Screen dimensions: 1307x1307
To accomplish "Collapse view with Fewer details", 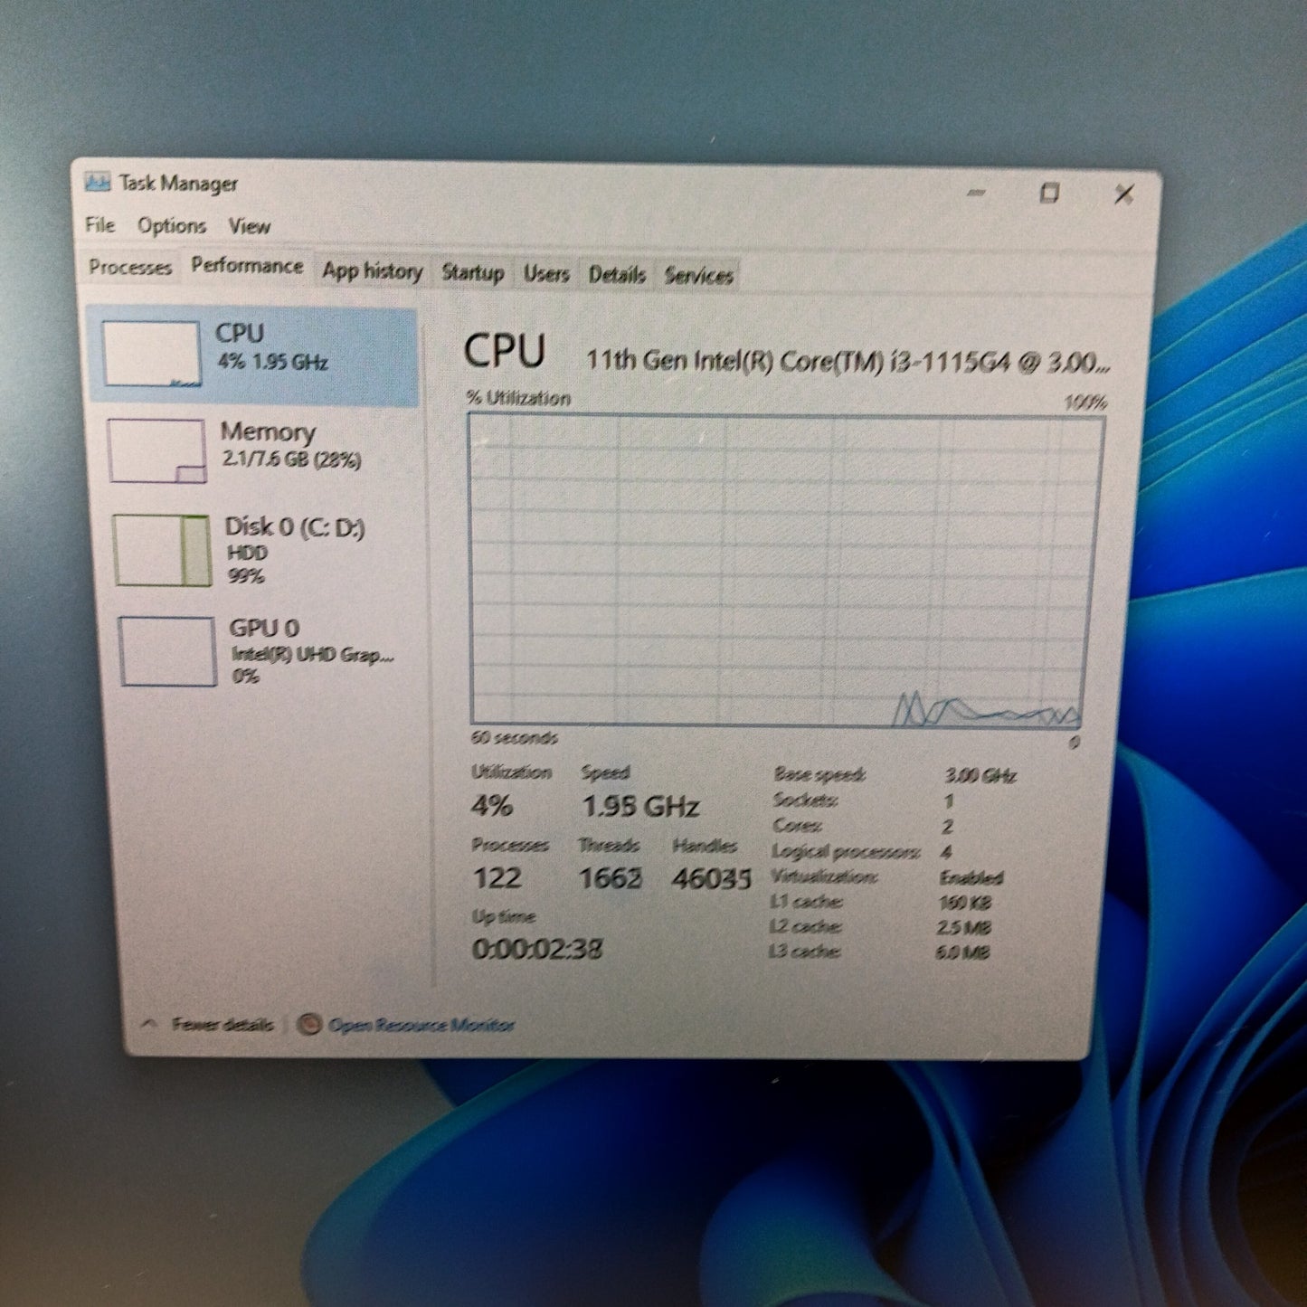I will [x=222, y=1024].
